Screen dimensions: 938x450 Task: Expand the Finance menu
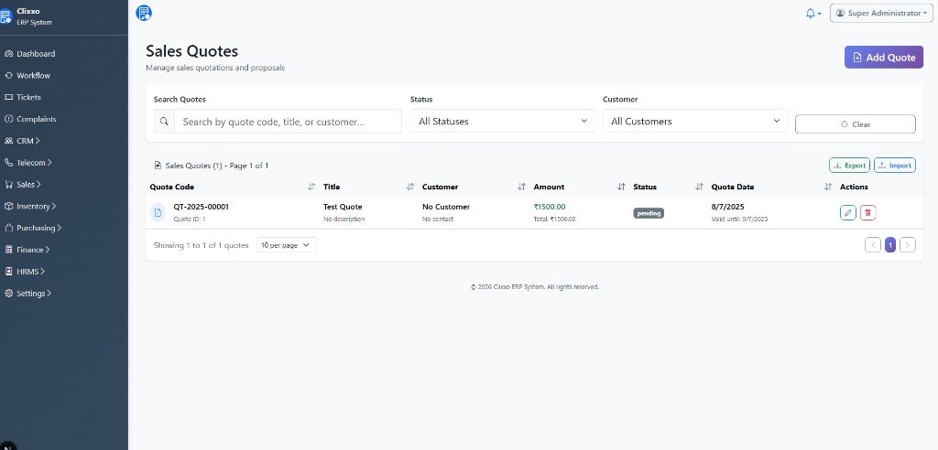click(27, 250)
